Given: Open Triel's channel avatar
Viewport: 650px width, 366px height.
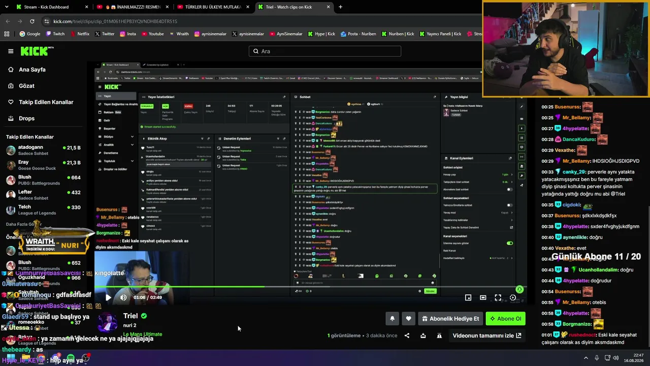Looking at the screenshot, I should pos(108,323).
